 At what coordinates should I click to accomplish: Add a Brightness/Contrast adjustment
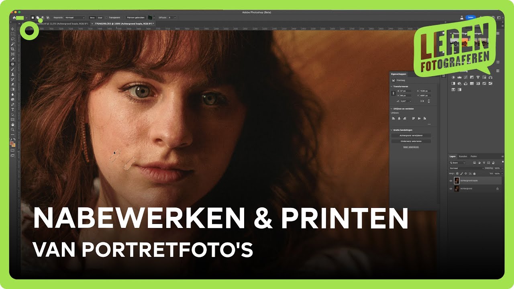453,77
